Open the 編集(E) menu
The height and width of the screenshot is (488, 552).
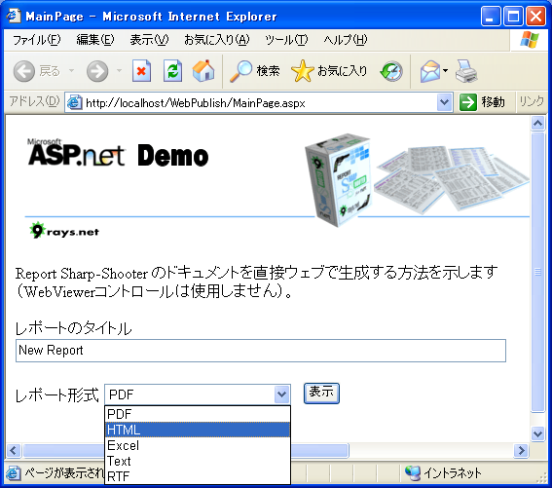click(x=95, y=40)
